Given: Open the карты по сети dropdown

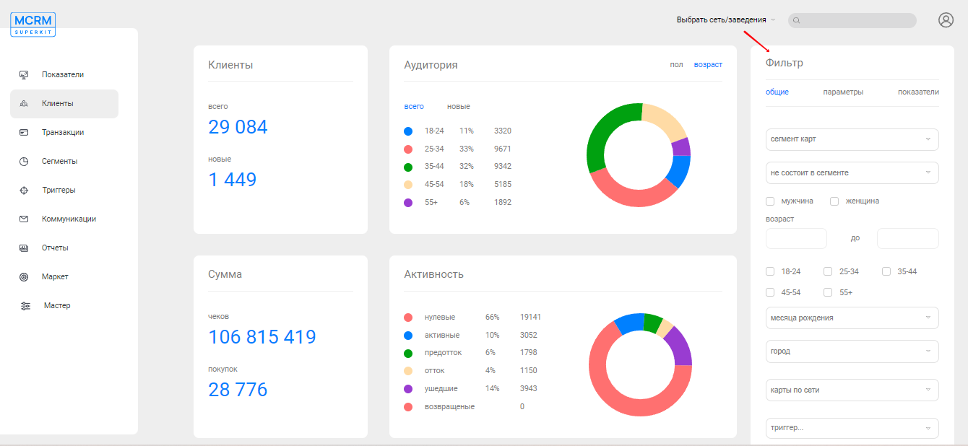Looking at the screenshot, I should tap(852, 390).
